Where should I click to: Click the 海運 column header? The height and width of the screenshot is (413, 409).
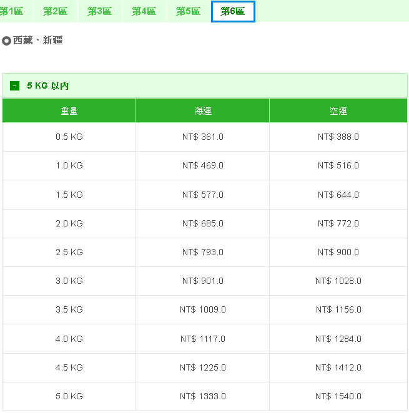tap(202, 111)
